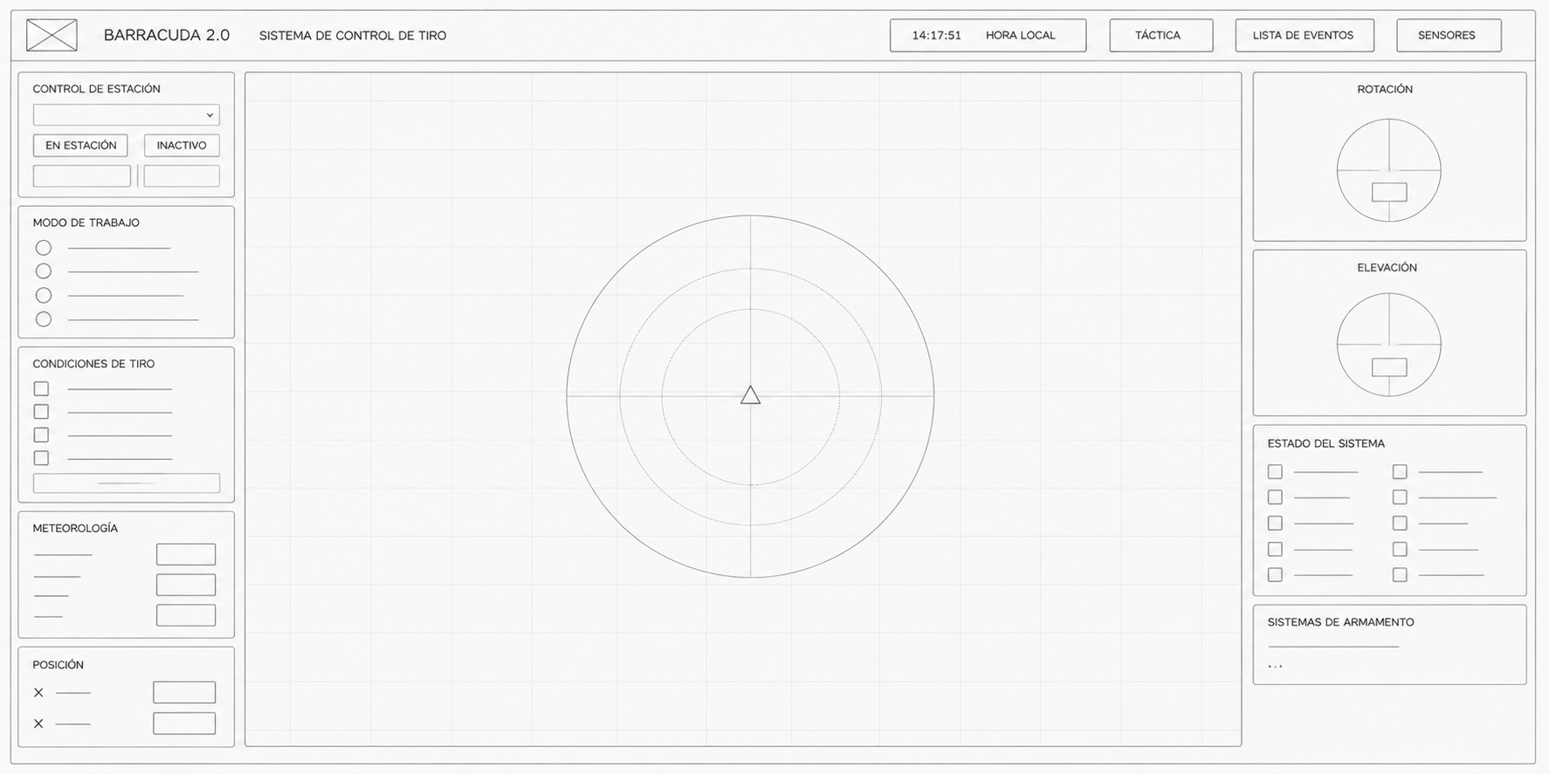Click the ellipsis in Sistemas de Armamento
The image size is (1549, 774).
[x=1275, y=667]
